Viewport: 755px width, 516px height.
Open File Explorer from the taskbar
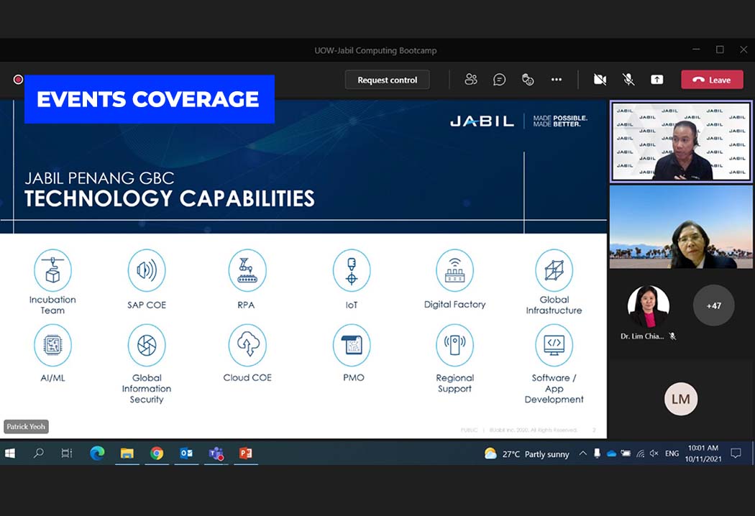pyautogui.click(x=127, y=453)
